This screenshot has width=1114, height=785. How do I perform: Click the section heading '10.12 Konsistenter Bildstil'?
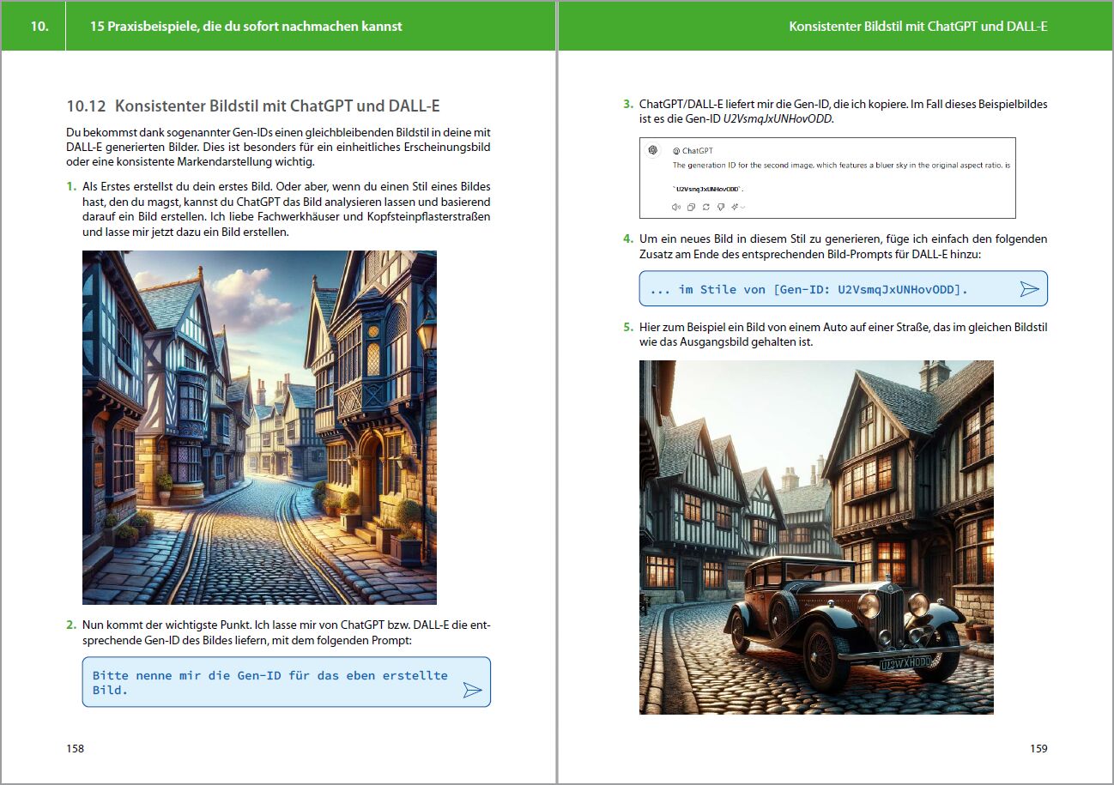point(253,106)
